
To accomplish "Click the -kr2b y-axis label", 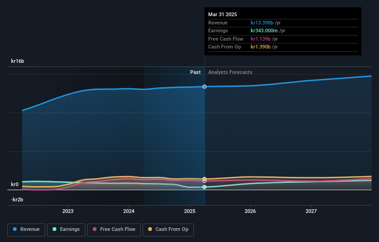I will (x=17, y=200).
